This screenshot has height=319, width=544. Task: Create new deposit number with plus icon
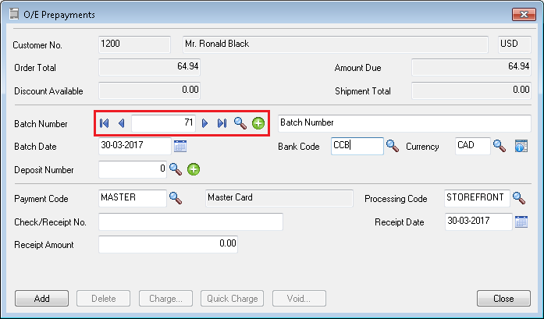(x=194, y=168)
